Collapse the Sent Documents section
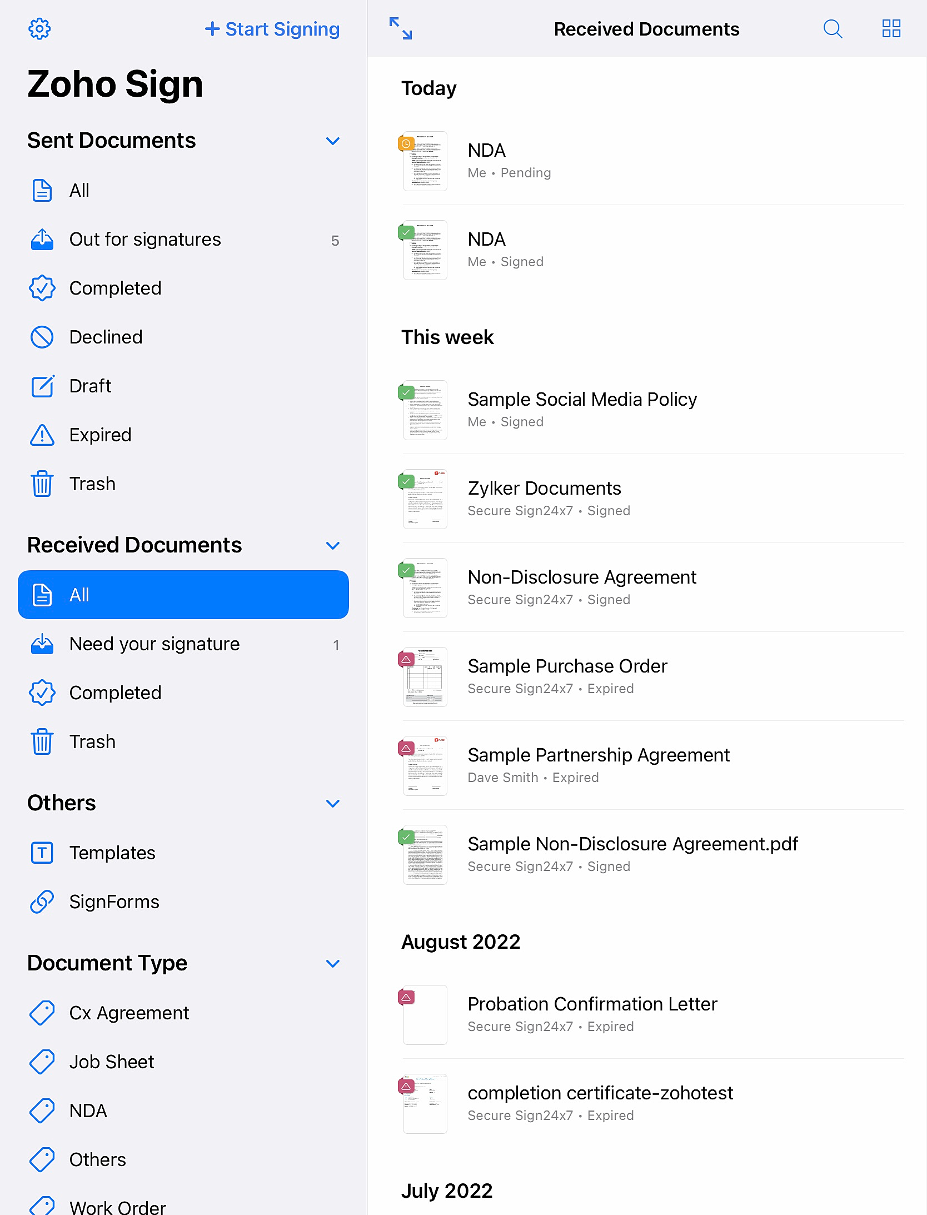 pyautogui.click(x=333, y=141)
